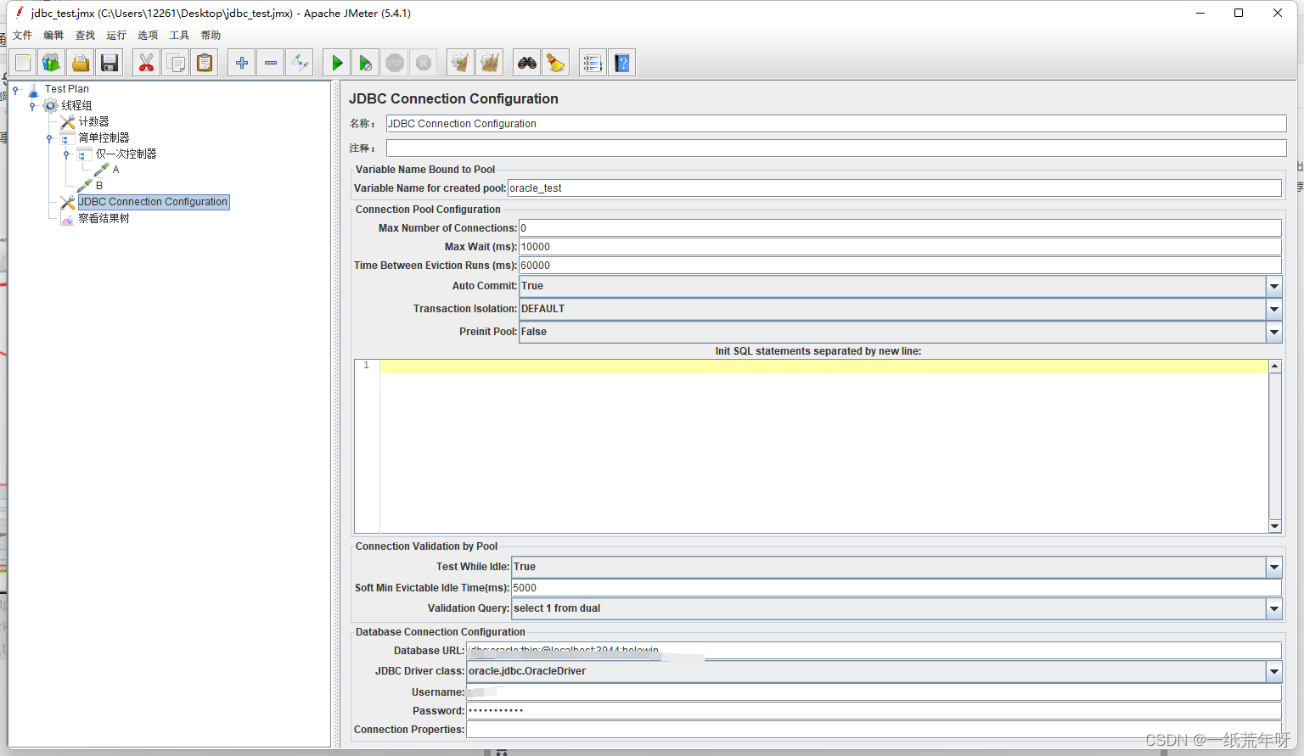Image resolution: width=1304 pixels, height=756 pixels.
Task: Open the 编辑 menu
Action: 53,36
